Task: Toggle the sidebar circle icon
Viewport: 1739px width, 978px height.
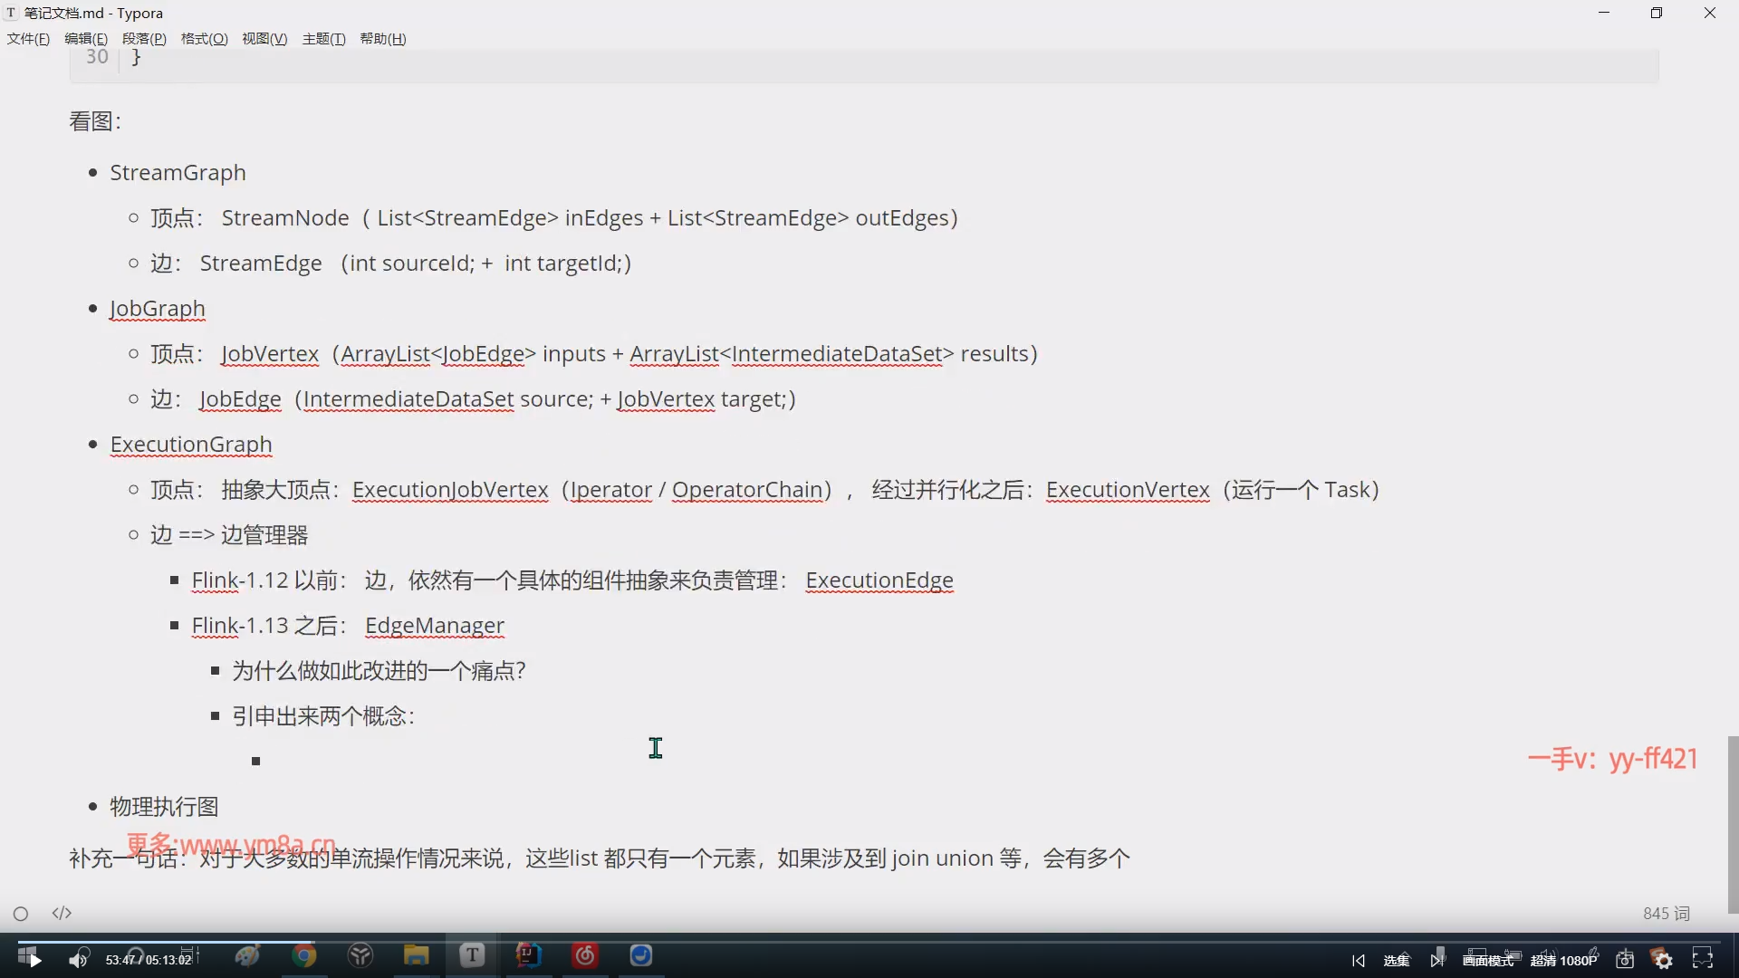Action: pyautogui.click(x=21, y=914)
